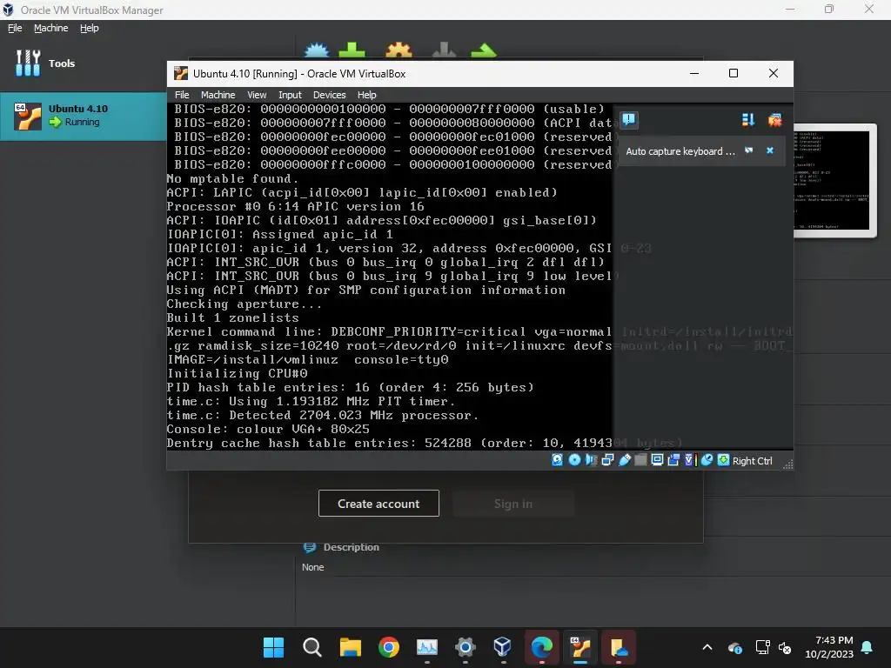Toggle the notification center exclamation icon
The width and height of the screenshot is (891, 668).
629,120
